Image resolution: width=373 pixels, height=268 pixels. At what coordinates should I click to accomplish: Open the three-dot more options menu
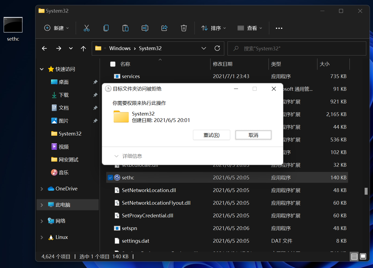[279, 28]
